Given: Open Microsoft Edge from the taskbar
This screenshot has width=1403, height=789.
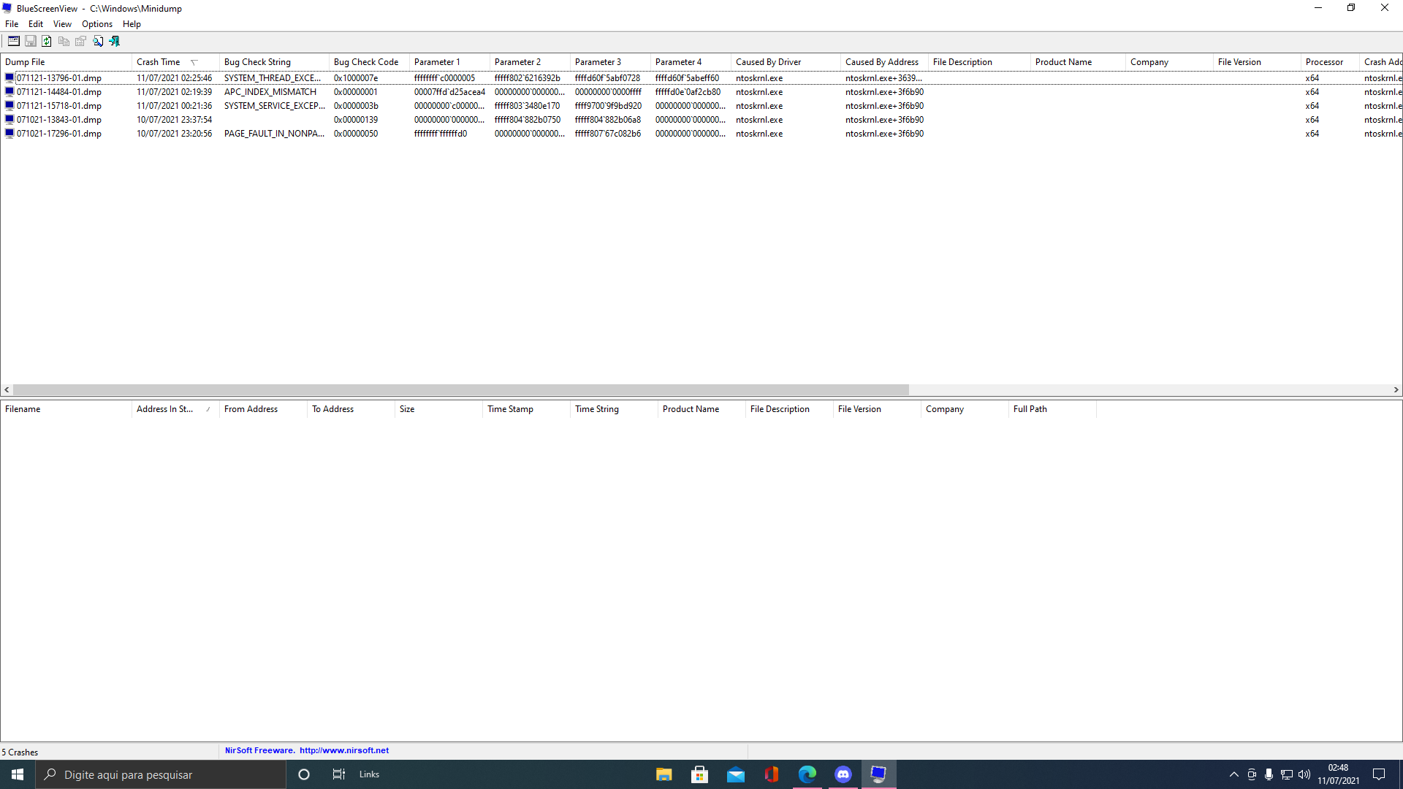Looking at the screenshot, I should pyautogui.click(x=807, y=774).
